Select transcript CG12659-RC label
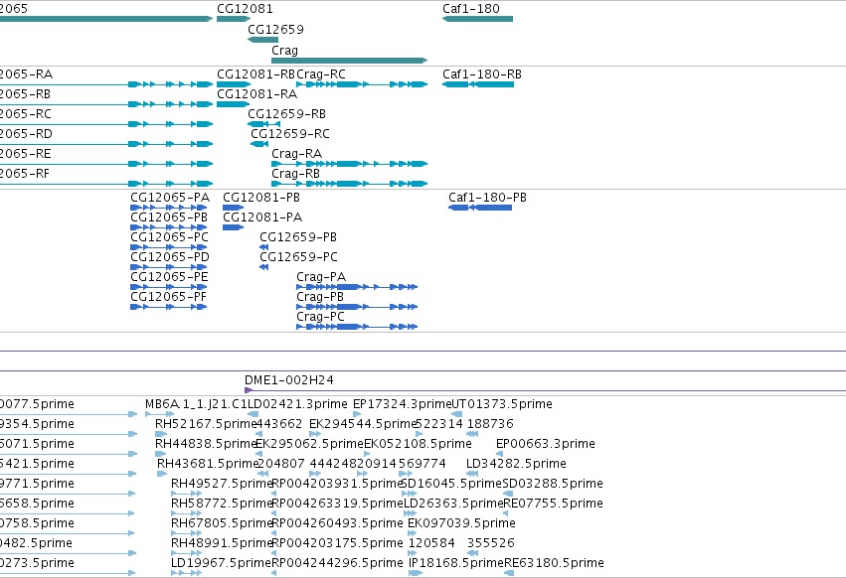 click(x=289, y=134)
